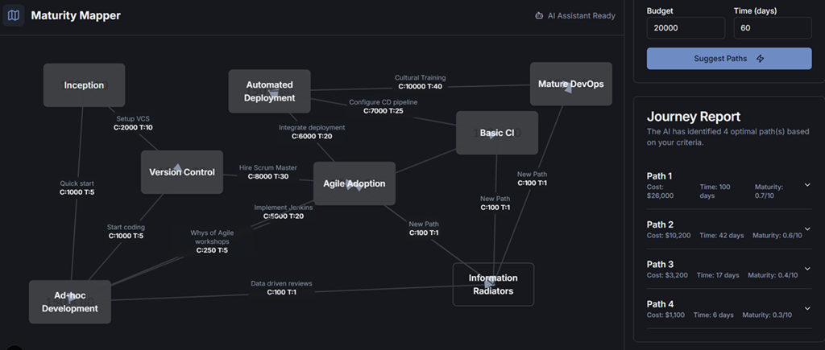Click the Cultural Training edge label
Image resolution: width=825 pixels, height=350 pixels.
tap(420, 82)
